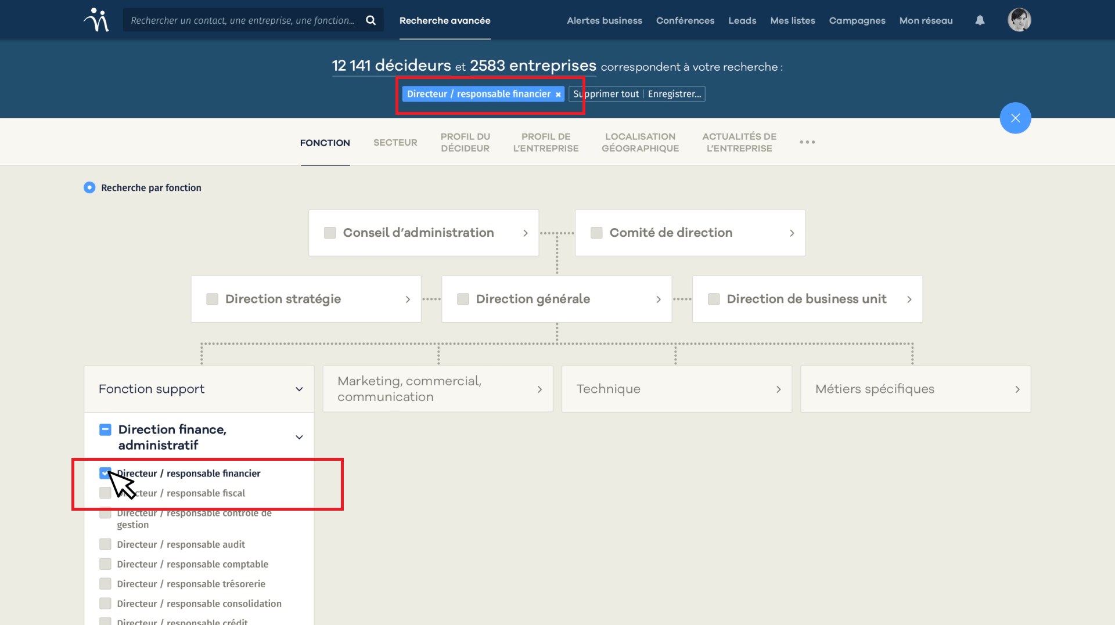Open the user profile avatar
Viewport: 1115px width, 625px height.
1019,20
